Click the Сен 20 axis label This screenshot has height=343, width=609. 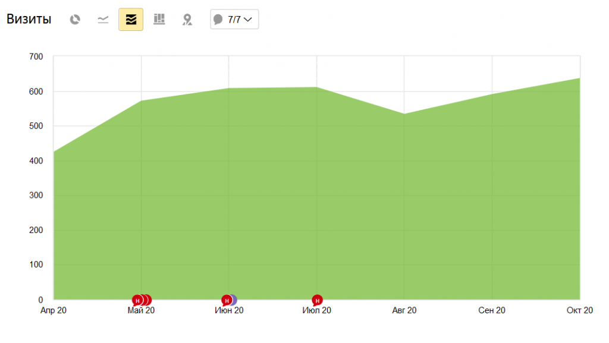tap(492, 310)
